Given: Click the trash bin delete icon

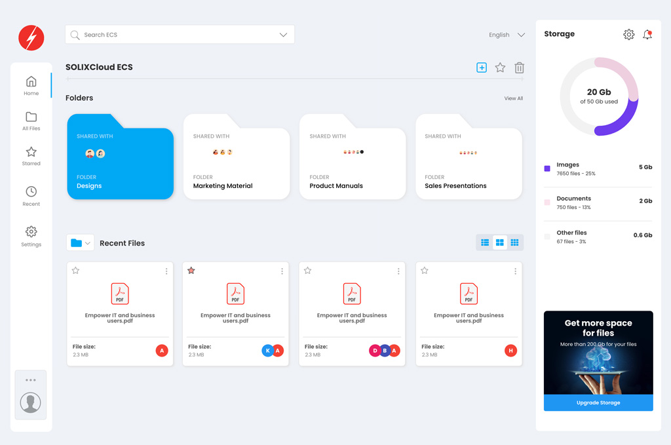Looking at the screenshot, I should tap(519, 68).
